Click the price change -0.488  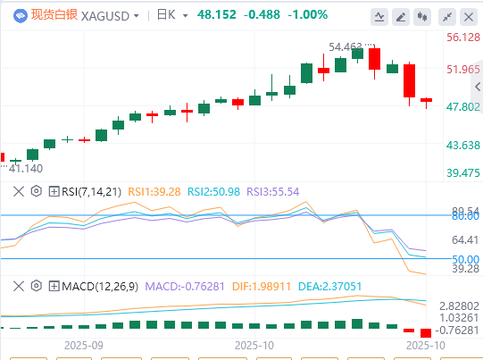coord(262,14)
